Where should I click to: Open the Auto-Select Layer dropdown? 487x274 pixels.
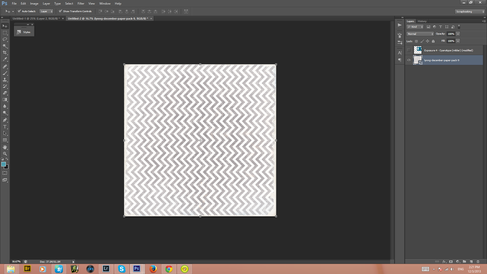[x=46, y=11]
